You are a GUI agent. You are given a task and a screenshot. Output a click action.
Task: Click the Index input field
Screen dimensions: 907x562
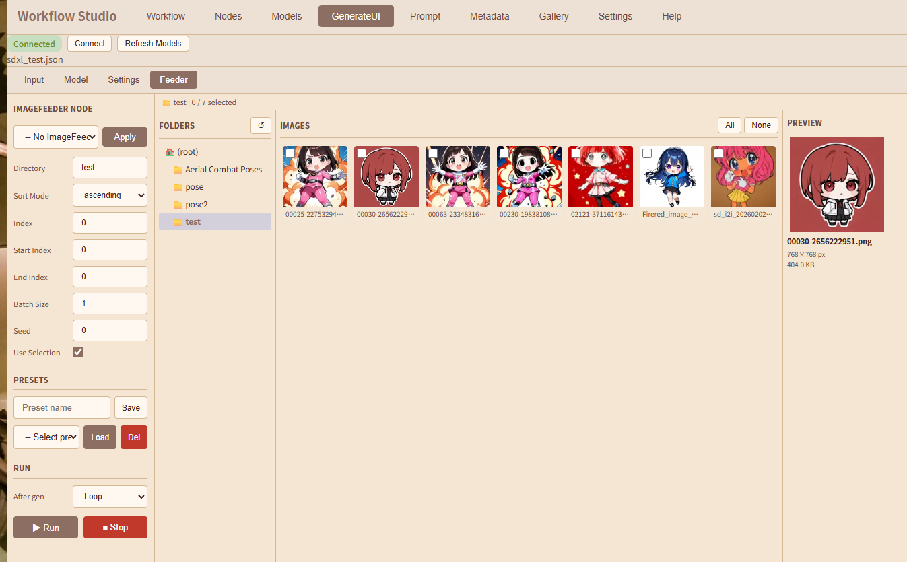point(110,223)
